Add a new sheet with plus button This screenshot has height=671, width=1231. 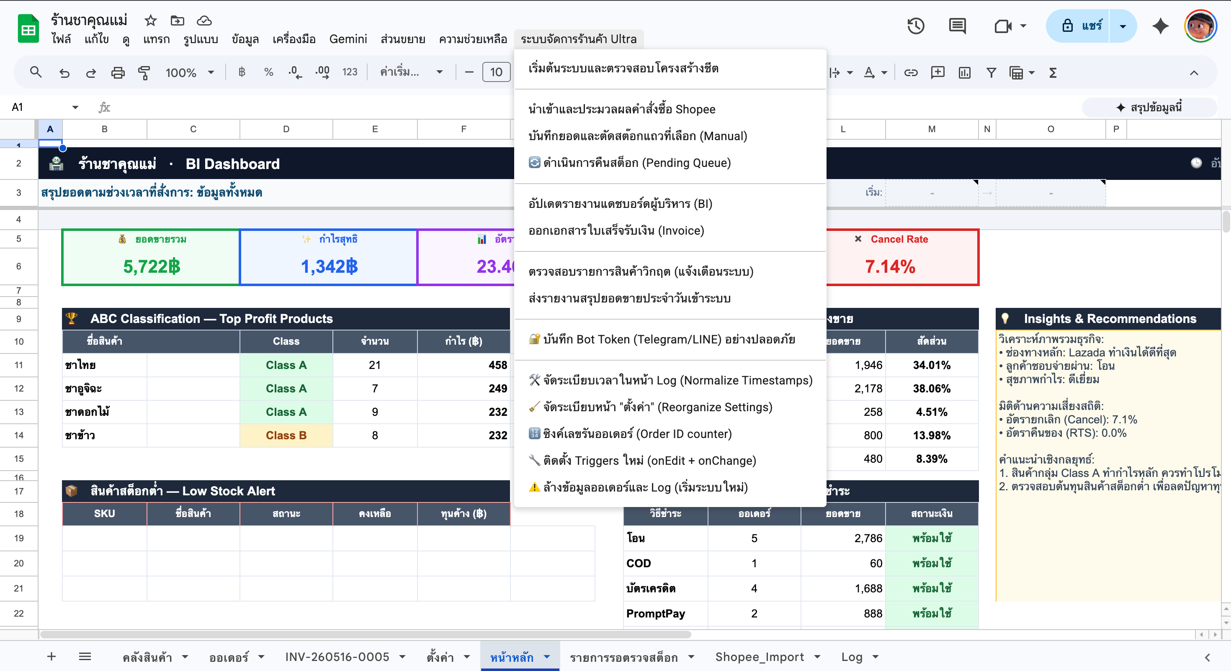(x=52, y=657)
